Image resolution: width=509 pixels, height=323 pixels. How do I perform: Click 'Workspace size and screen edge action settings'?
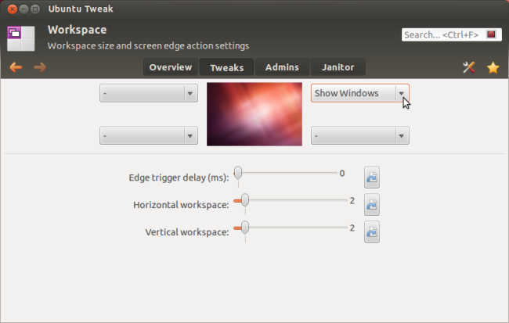point(148,45)
